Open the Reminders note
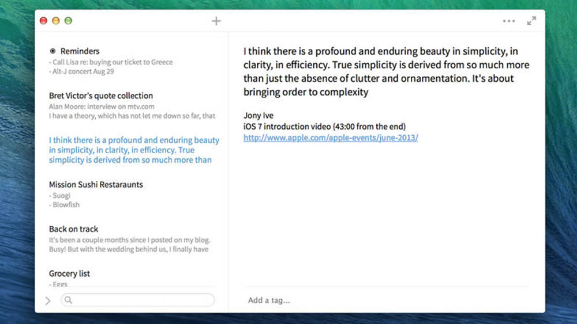The height and width of the screenshot is (324, 577). 80,51
